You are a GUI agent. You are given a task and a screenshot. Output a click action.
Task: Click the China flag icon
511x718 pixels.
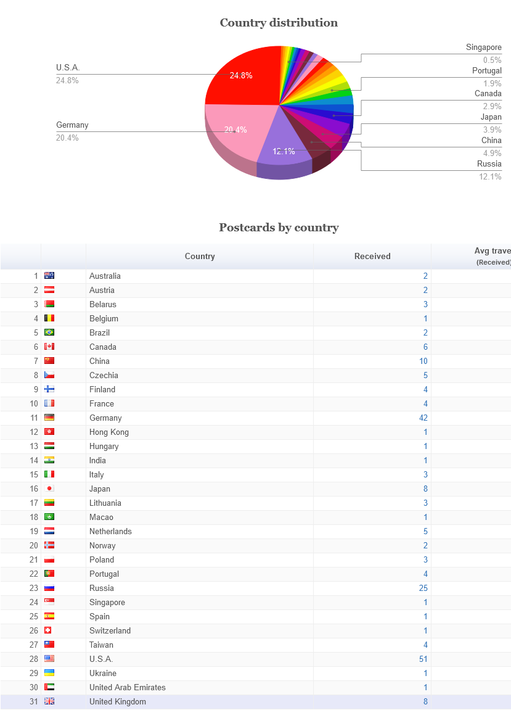[49, 361]
